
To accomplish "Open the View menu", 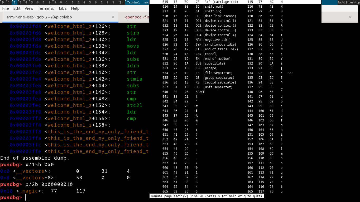I will click(29, 8).
